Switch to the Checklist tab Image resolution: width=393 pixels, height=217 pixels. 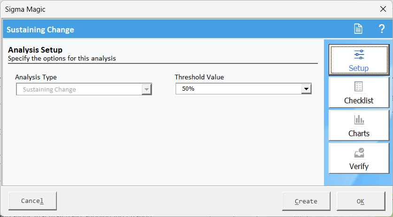click(359, 93)
